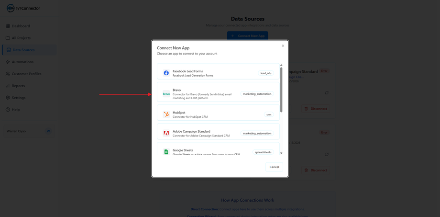Go to Customer Profiles page

click(26, 74)
